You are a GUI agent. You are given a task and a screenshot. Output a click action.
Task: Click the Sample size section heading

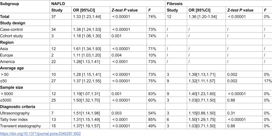[12, 88]
